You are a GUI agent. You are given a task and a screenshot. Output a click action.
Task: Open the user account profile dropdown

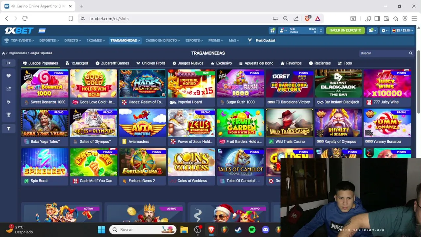click(x=283, y=30)
